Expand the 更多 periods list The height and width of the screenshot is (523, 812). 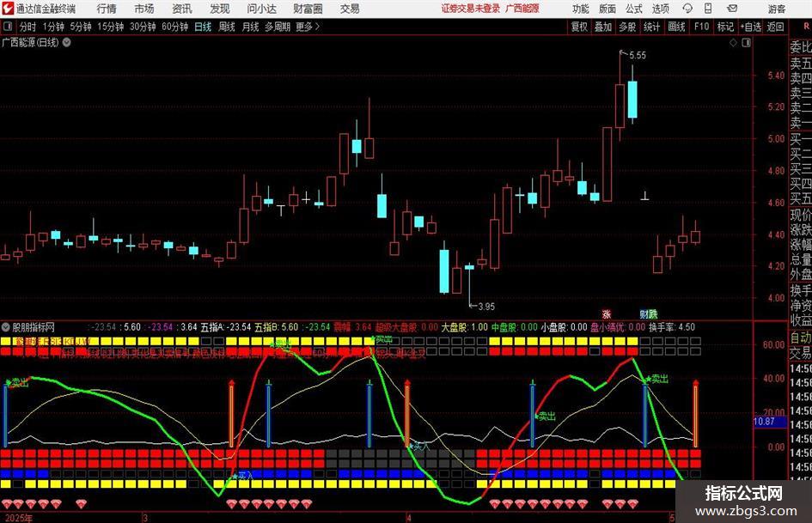(308, 27)
